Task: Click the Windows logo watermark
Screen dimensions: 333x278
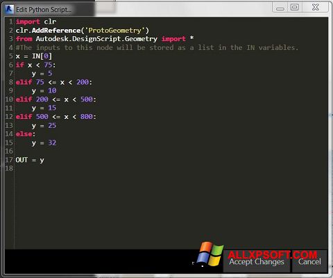Action: click(210, 254)
